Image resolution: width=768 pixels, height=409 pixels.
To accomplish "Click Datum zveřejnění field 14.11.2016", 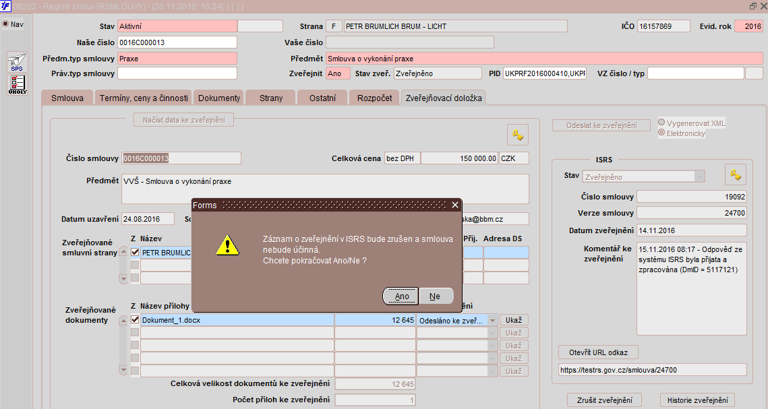I will pos(692,230).
